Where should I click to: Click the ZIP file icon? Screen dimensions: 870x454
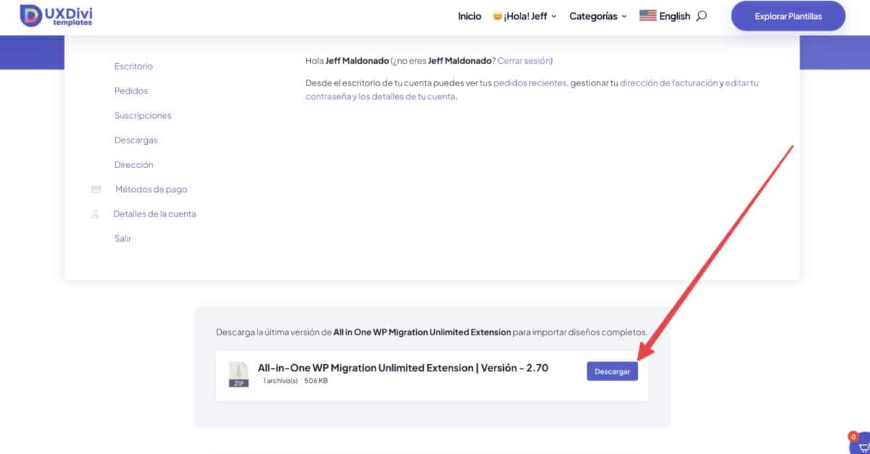pyautogui.click(x=239, y=375)
